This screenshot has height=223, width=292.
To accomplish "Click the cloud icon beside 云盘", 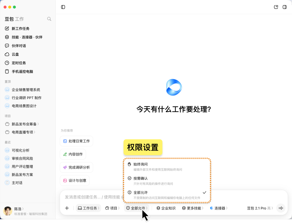I will (x=7, y=54).
